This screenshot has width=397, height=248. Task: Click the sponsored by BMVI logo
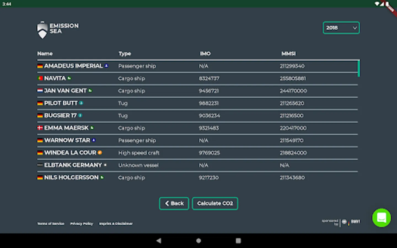click(341, 222)
